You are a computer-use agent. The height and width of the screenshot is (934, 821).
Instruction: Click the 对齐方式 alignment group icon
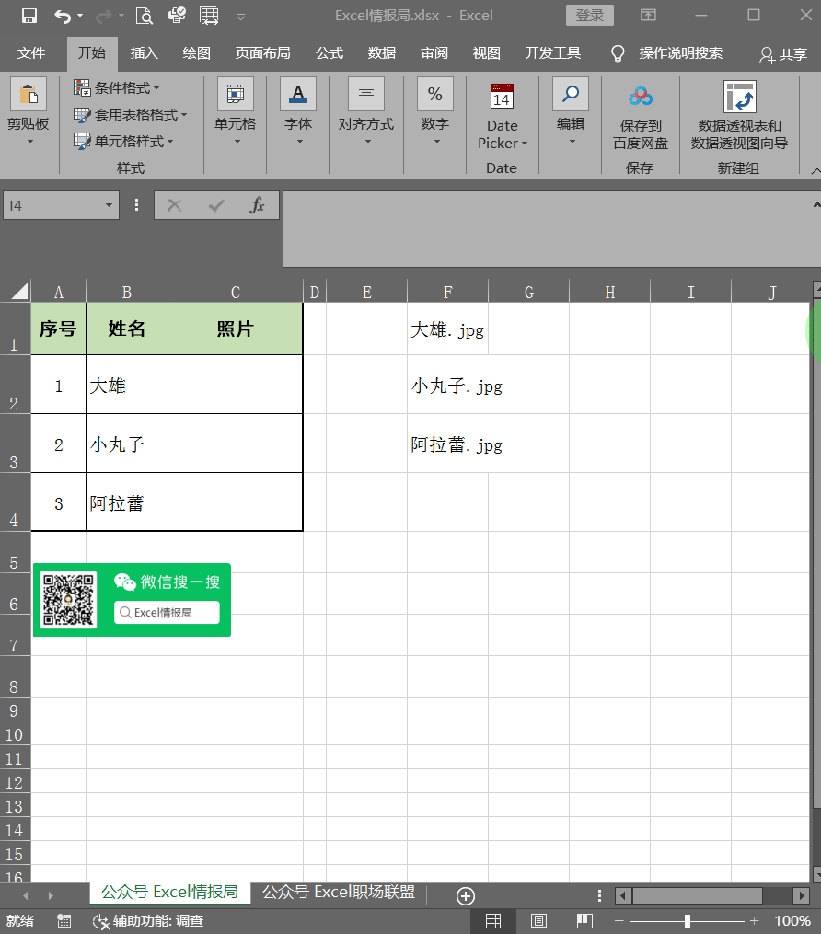(365, 94)
